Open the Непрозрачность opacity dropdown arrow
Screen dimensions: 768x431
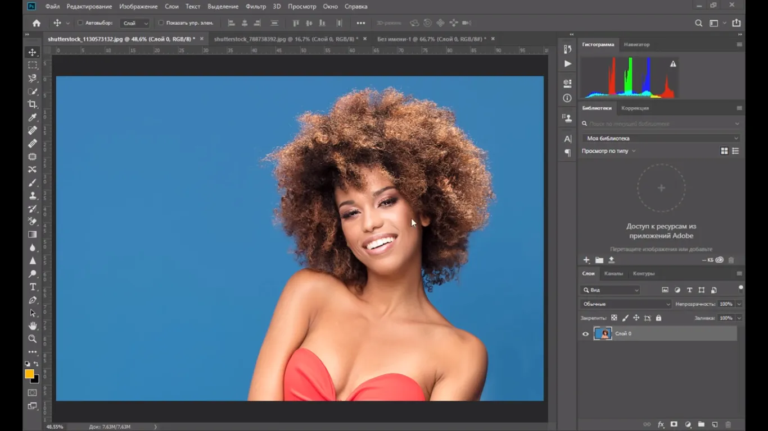(x=739, y=304)
